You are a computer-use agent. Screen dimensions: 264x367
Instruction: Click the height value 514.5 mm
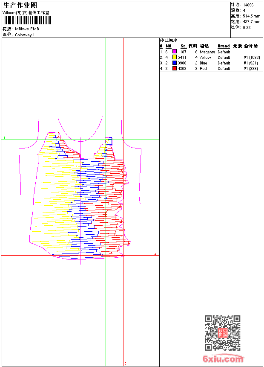[x=251, y=16]
